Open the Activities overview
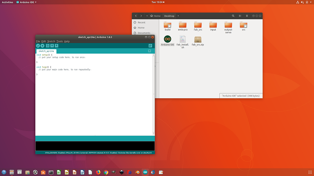Screen dimensions: 314x176 click(7, 2)
